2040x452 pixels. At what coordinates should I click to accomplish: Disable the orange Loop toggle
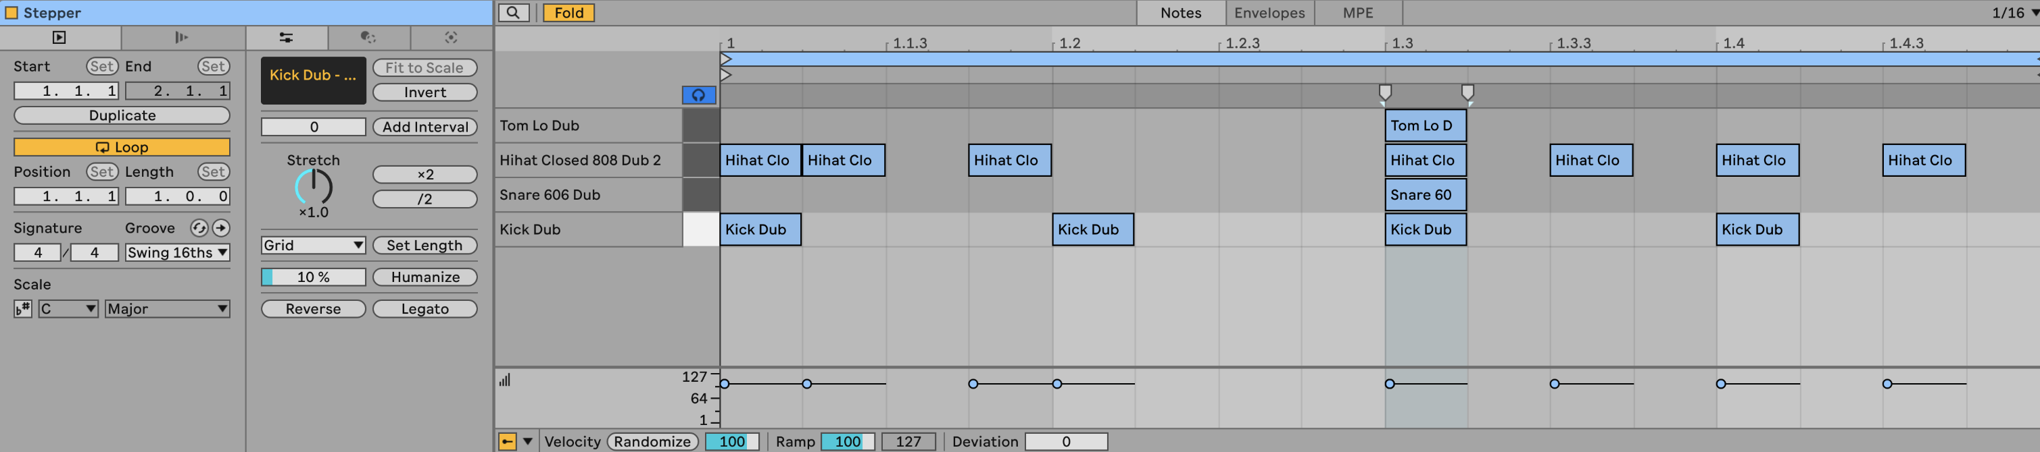(122, 147)
